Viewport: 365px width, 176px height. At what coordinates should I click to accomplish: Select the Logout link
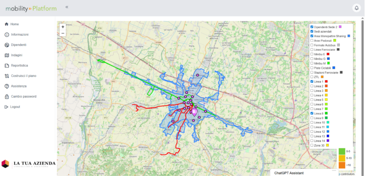pos(15,107)
